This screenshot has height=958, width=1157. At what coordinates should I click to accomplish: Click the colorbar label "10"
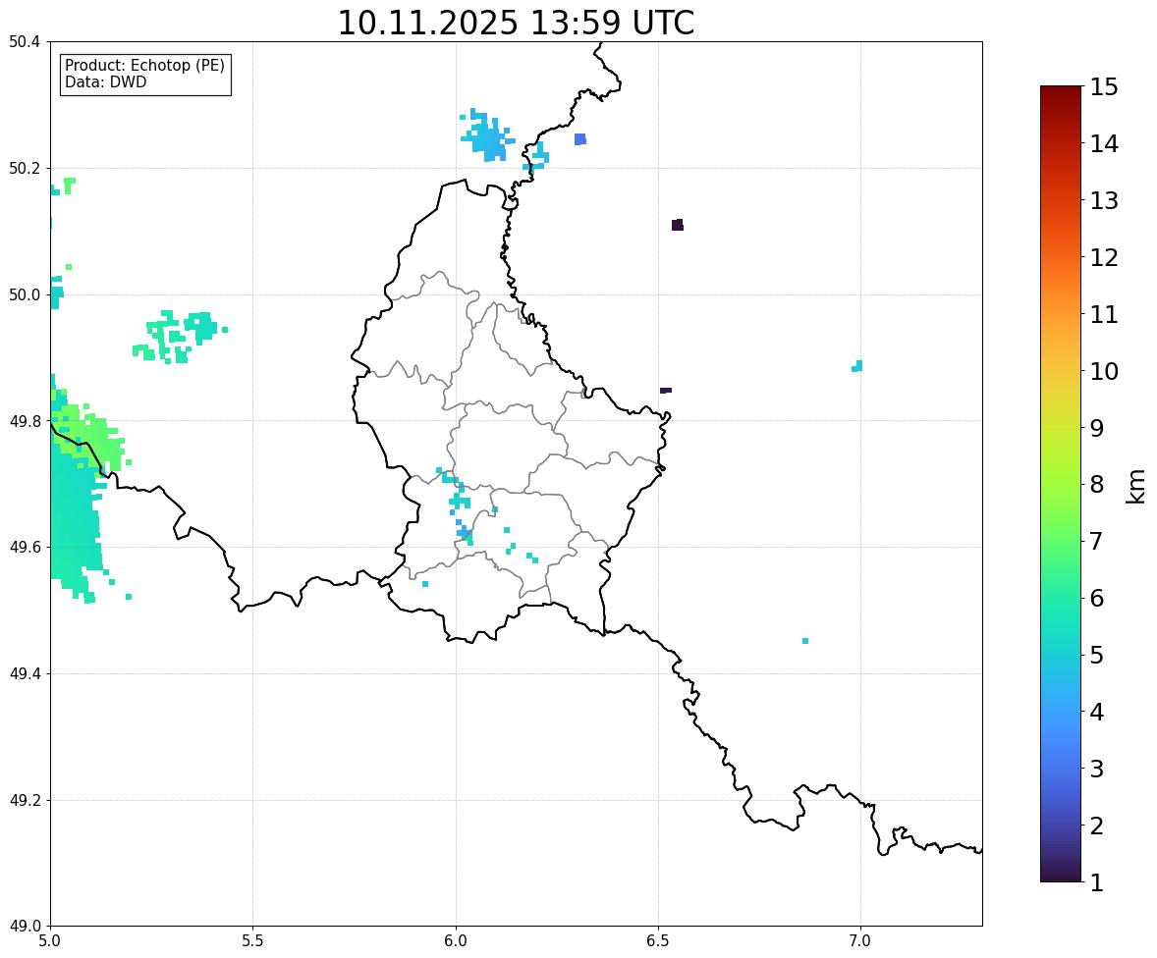click(1104, 371)
